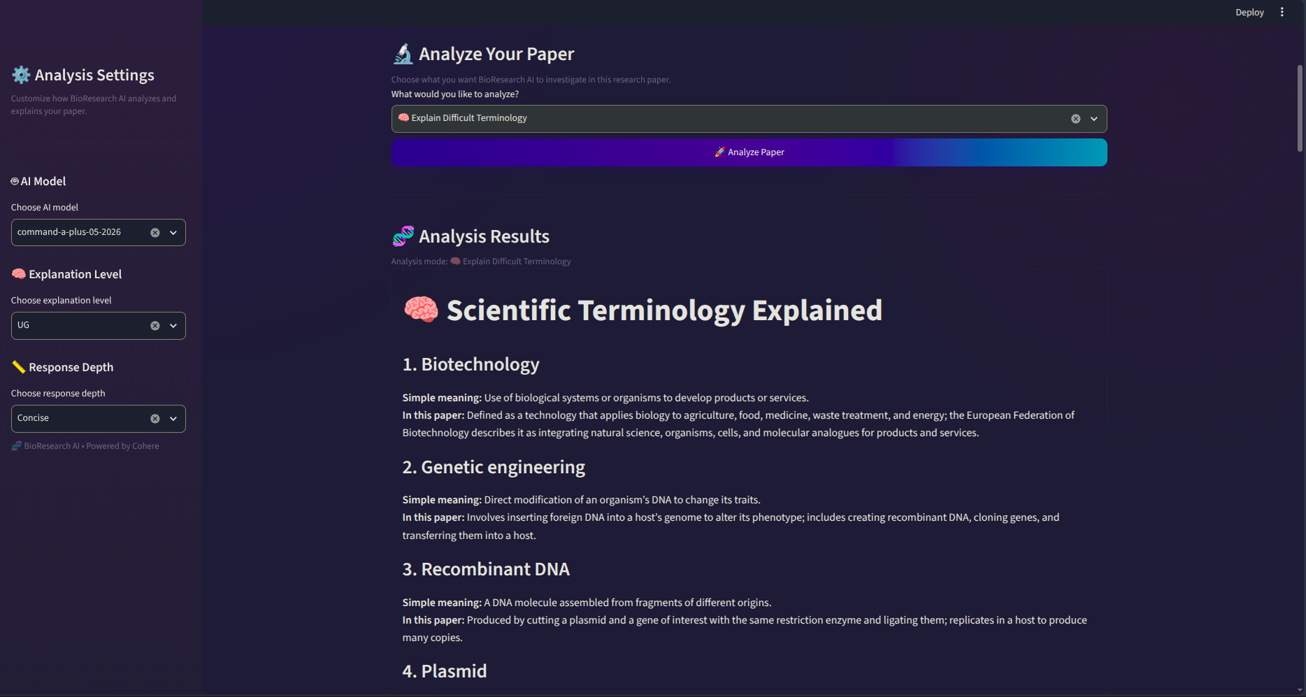Click the gear icon beside Analysis Settings
Image resolution: width=1306 pixels, height=697 pixels.
click(21, 75)
